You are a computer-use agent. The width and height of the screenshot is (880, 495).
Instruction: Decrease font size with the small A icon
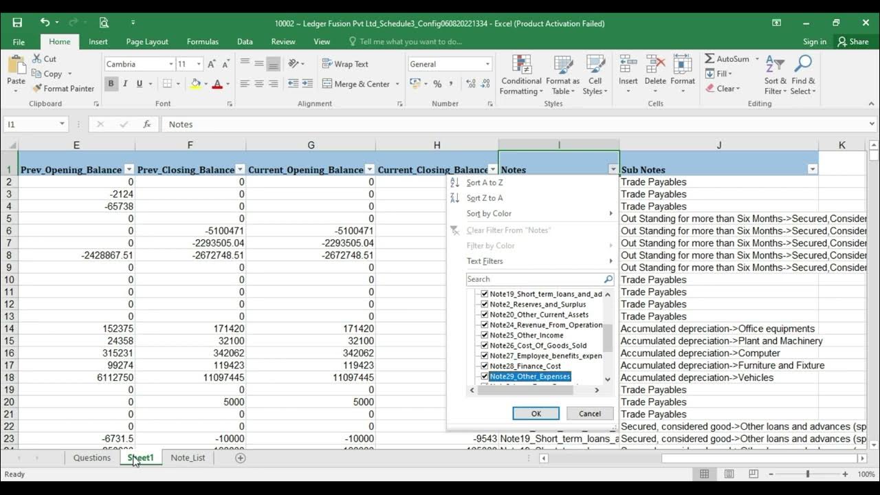[x=226, y=64]
